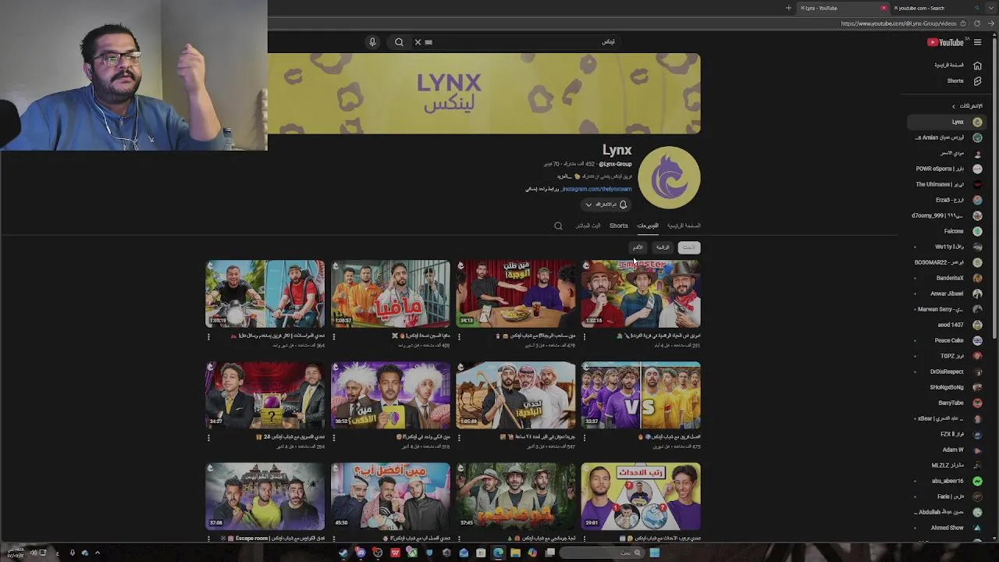Open three-dot menu under the white-wig video
The image size is (999, 562).
[333, 439]
